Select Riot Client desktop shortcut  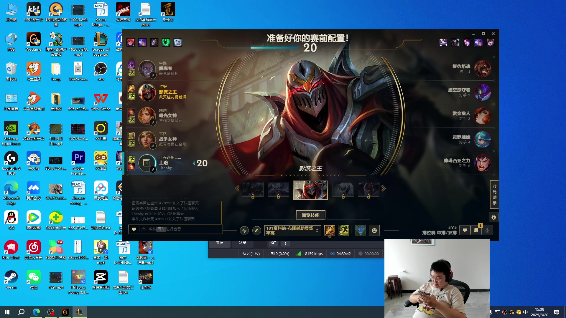point(11,250)
